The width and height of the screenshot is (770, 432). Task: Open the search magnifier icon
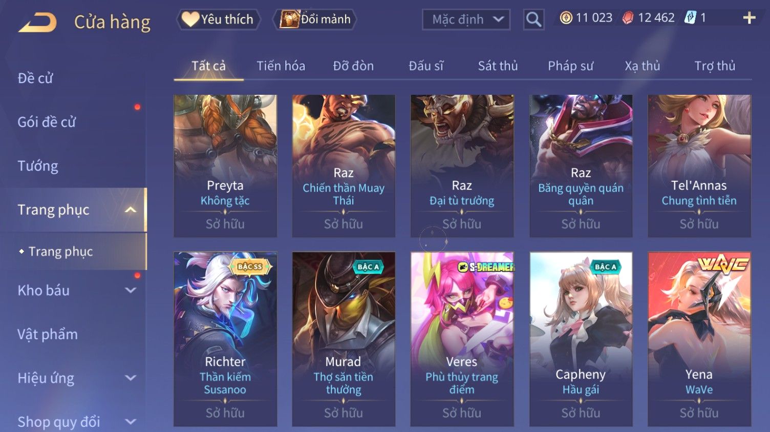(x=533, y=20)
